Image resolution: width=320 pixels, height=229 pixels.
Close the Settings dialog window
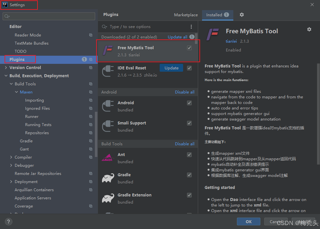pos(312,5)
